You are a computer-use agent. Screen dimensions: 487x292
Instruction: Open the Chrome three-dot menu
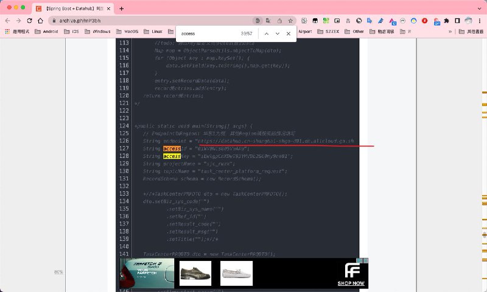click(480, 20)
